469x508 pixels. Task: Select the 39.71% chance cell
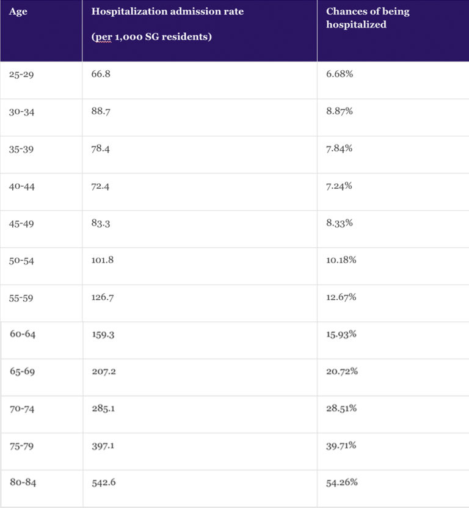click(342, 446)
